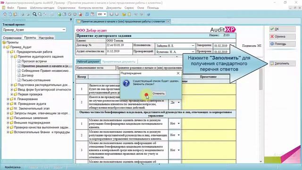302x170 pixels.
Task: Open the Сервис menu
Action: (129, 8)
